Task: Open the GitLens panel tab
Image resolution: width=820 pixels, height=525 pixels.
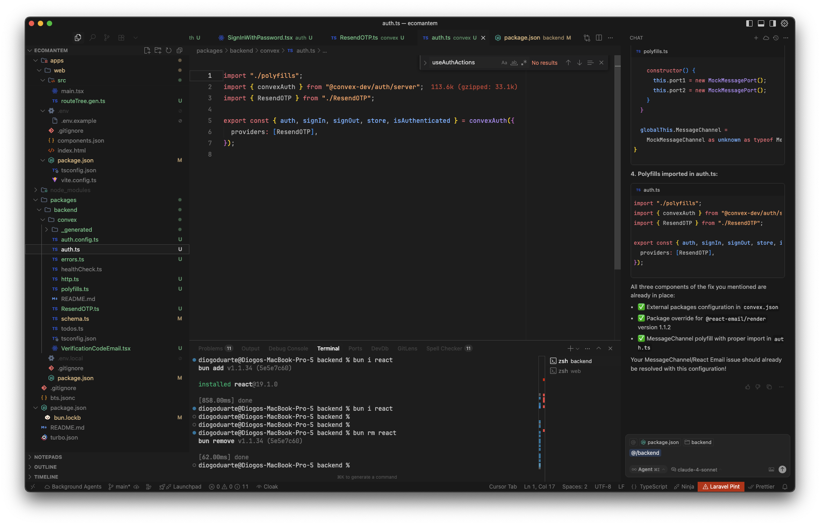Action: (407, 348)
